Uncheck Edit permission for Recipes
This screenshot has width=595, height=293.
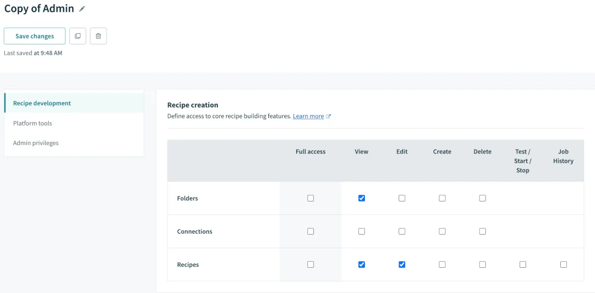coord(402,264)
